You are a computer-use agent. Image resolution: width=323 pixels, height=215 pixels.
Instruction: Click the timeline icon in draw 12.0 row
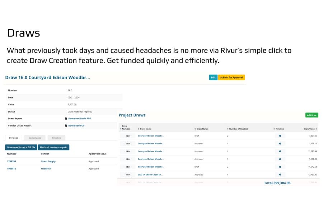click(x=280, y=167)
